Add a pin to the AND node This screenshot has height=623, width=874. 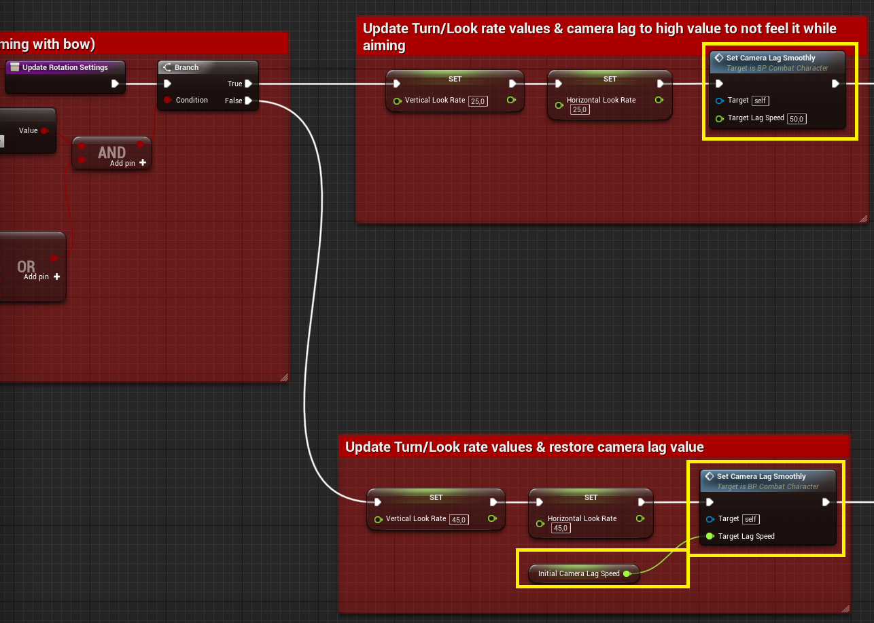coord(142,163)
